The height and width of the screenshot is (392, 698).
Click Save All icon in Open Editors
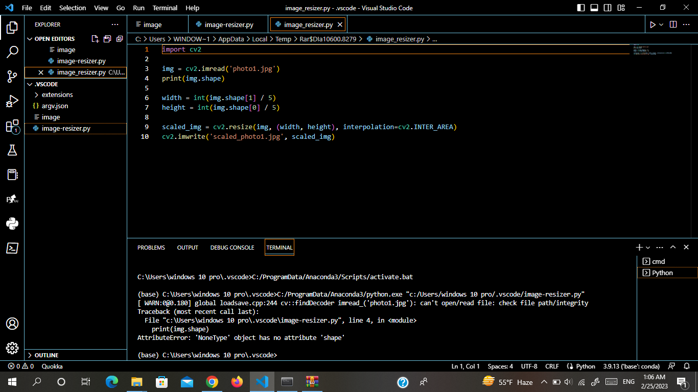[x=107, y=39]
